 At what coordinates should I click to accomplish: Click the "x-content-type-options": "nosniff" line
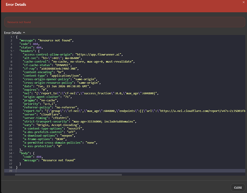click(53, 129)
